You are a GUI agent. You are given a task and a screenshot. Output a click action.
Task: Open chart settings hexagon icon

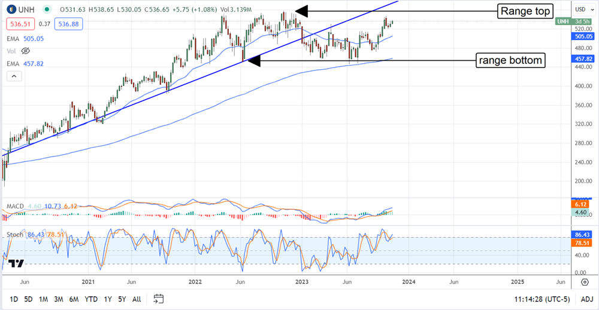583,281
